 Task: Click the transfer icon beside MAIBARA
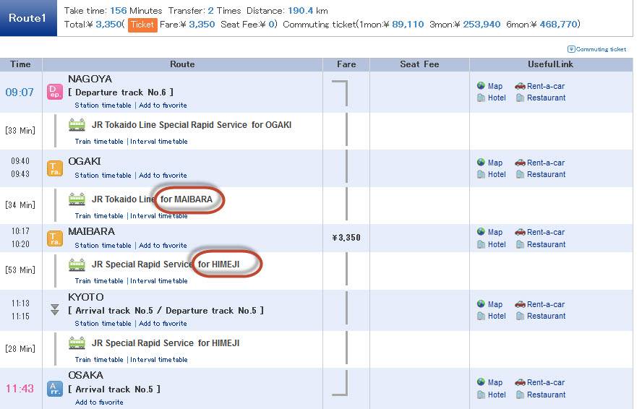coord(55,238)
